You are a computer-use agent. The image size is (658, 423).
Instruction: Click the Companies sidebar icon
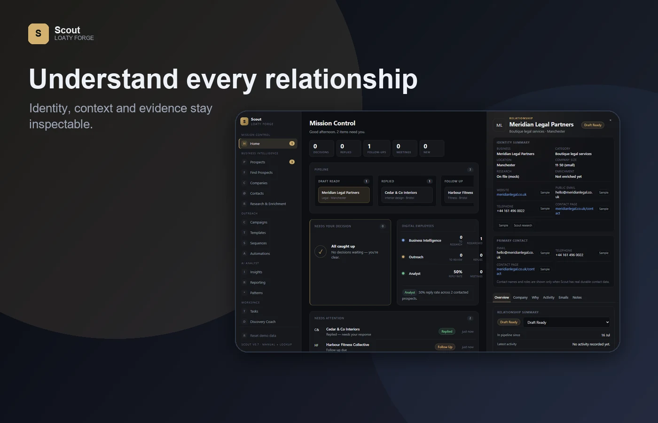point(244,183)
